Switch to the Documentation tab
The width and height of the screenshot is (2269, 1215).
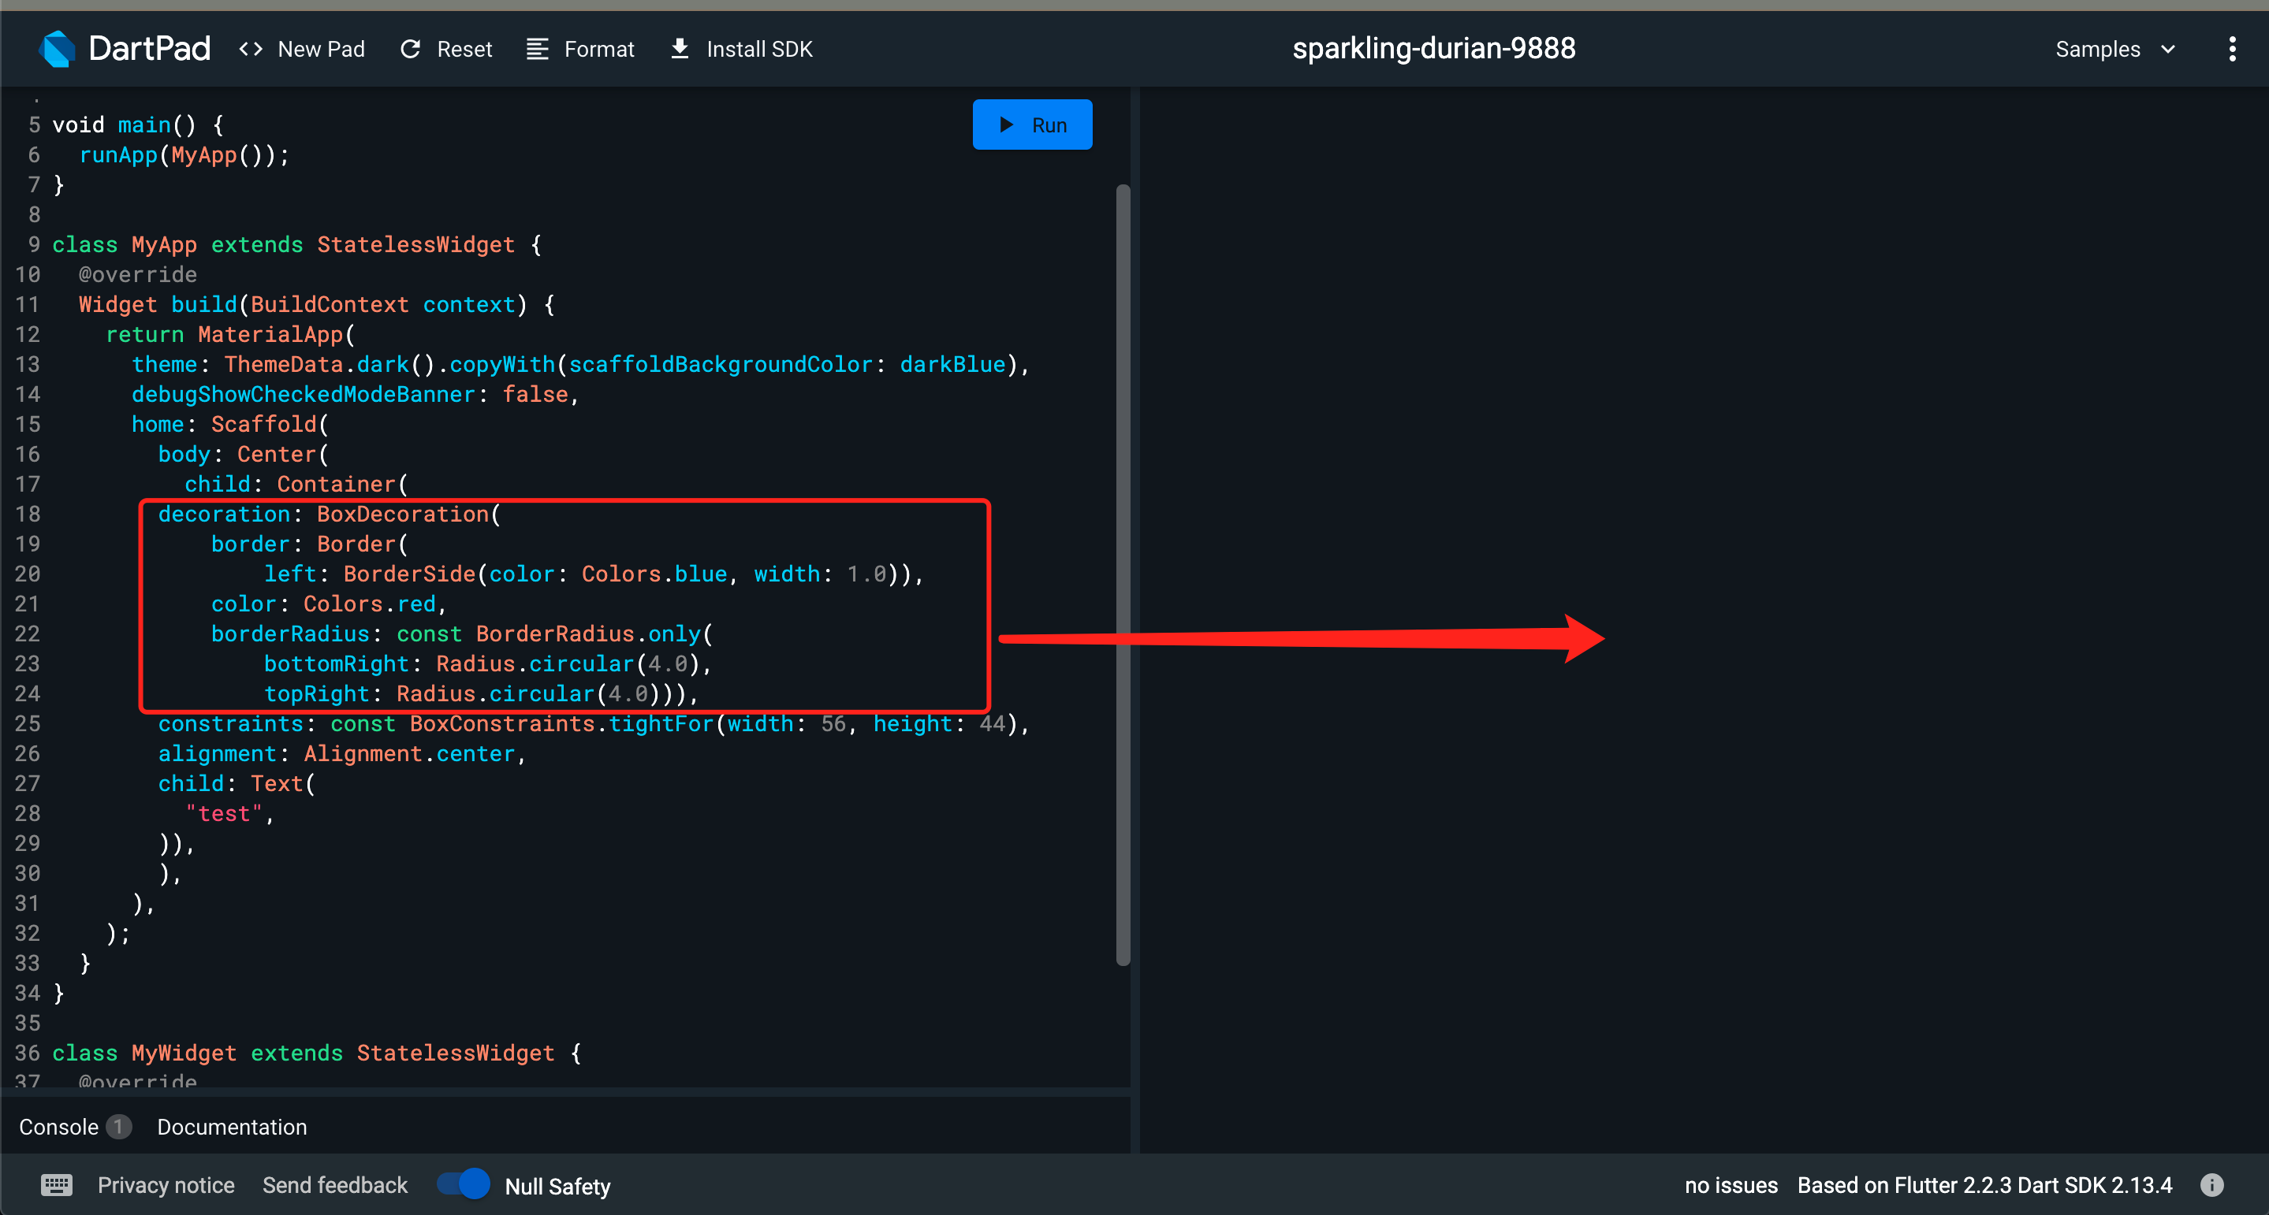coord(232,1127)
